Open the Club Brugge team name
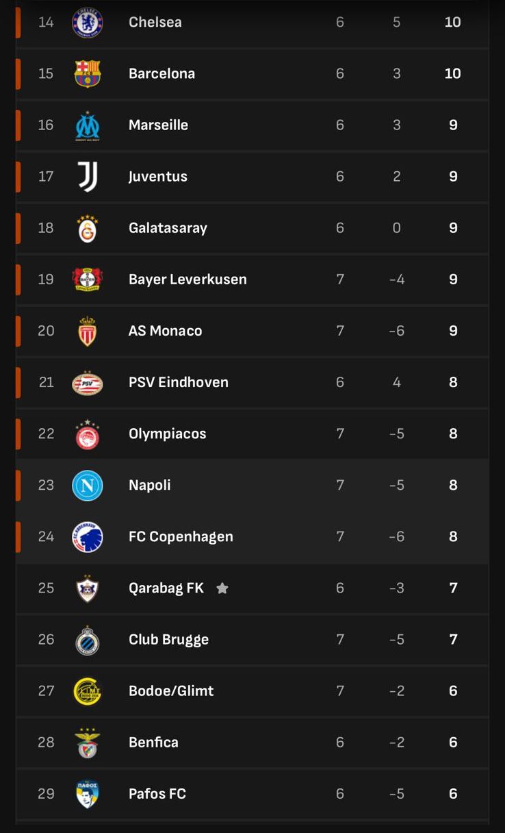The image size is (505, 833). click(x=168, y=639)
